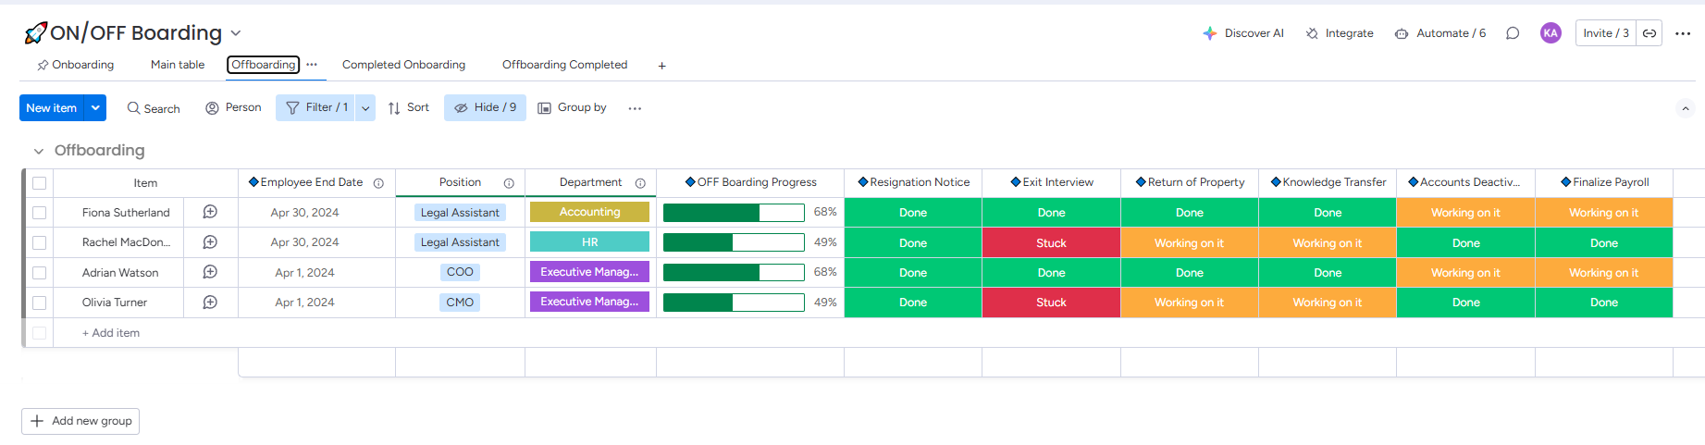Check the Adrian Watson row checkbox
Image resolution: width=1705 pixels, height=445 pixels.
pos(39,273)
